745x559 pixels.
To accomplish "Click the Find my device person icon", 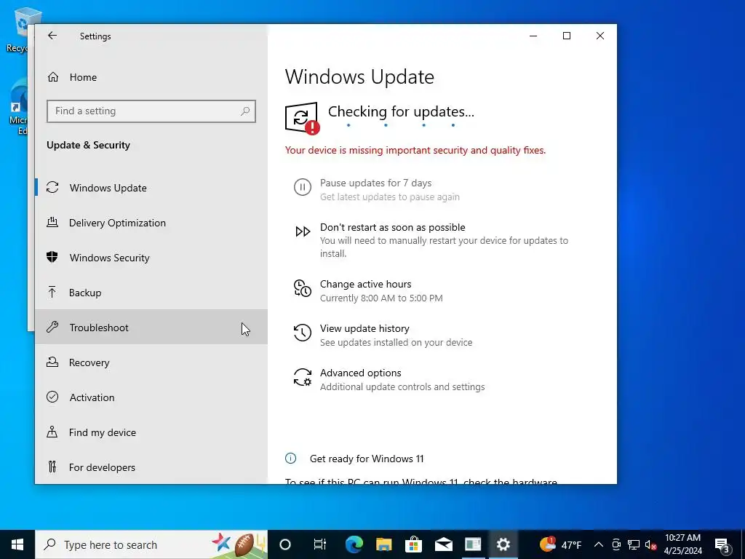I will pos(52,432).
